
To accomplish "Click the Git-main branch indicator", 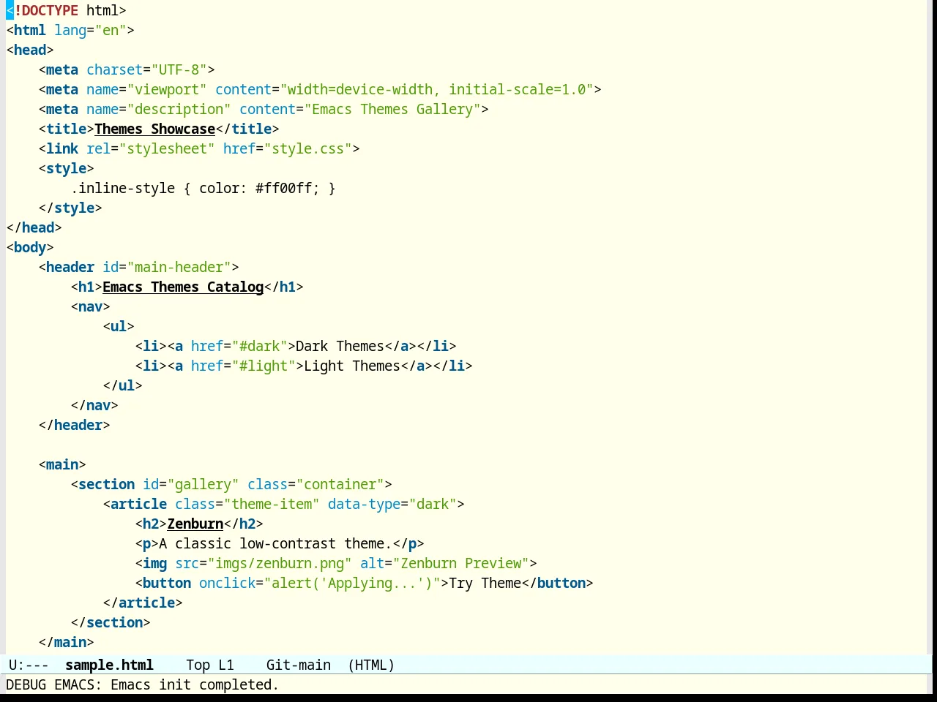I will pos(298,665).
